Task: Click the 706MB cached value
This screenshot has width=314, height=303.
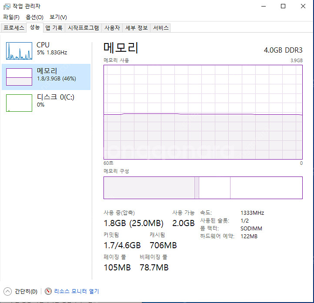Action: (163, 245)
